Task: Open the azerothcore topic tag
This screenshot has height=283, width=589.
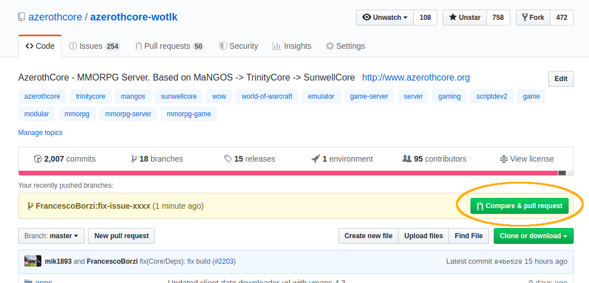Action: tap(42, 96)
